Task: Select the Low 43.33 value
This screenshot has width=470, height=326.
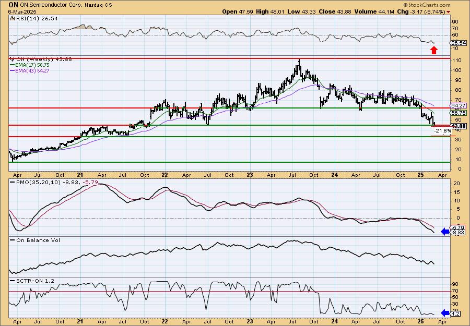Action: point(301,11)
